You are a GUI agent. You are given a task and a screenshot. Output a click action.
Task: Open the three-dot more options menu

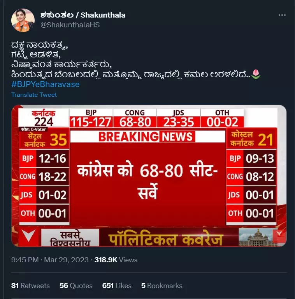(282, 15)
